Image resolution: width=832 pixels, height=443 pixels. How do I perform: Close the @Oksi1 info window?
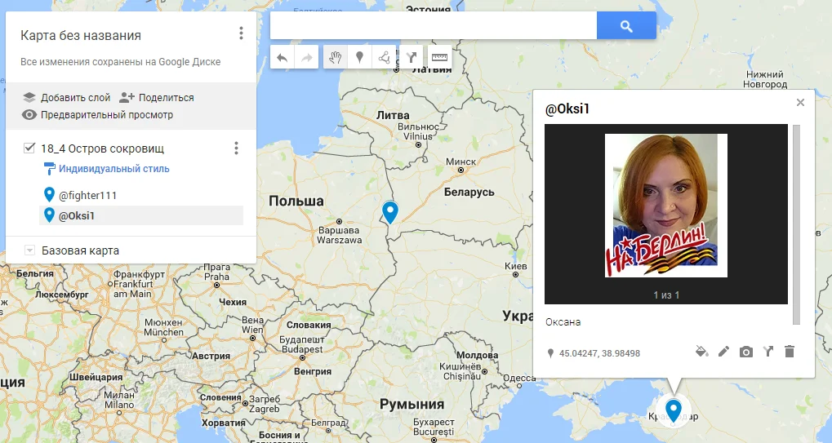coord(800,102)
